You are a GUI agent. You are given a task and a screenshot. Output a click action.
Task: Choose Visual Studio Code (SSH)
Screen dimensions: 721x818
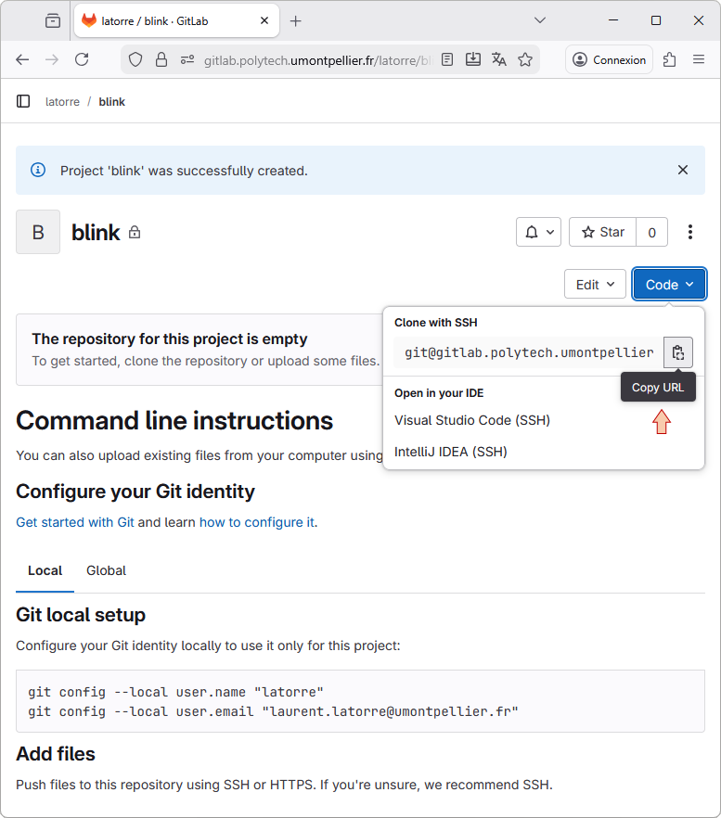click(472, 420)
